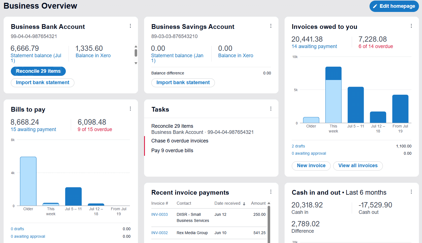Open invoices 0 awaiting approval link
This screenshot has height=243, width=422.
tap(309, 153)
